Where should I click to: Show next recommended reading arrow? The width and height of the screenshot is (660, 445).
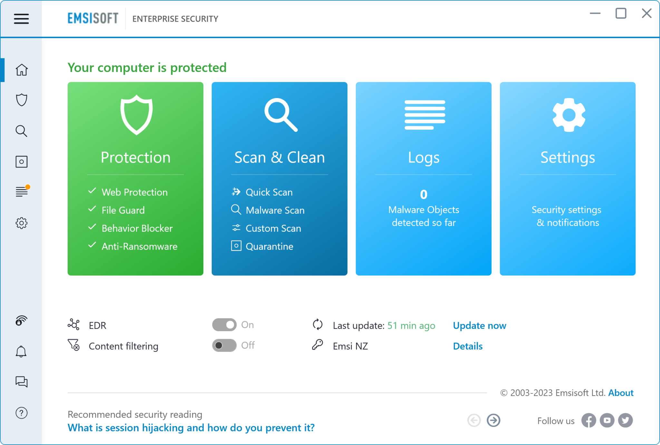pyautogui.click(x=493, y=420)
